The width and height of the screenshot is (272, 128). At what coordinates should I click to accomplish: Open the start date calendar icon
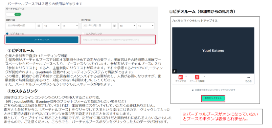pos(39,26)
